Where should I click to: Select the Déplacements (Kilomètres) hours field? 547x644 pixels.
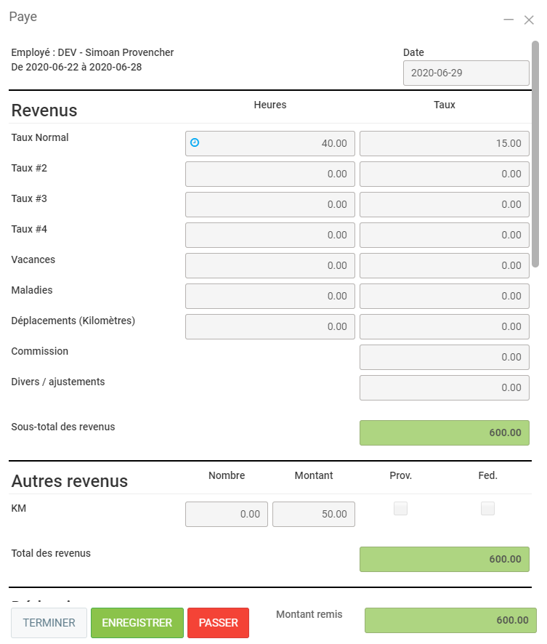tap(270, 327)
